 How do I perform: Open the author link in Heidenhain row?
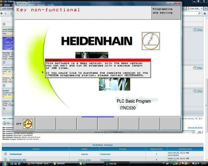coord(85,154)
